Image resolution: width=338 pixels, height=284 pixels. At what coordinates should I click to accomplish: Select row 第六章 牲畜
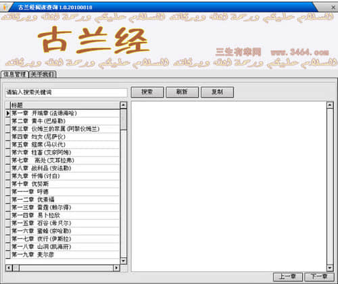65,152
